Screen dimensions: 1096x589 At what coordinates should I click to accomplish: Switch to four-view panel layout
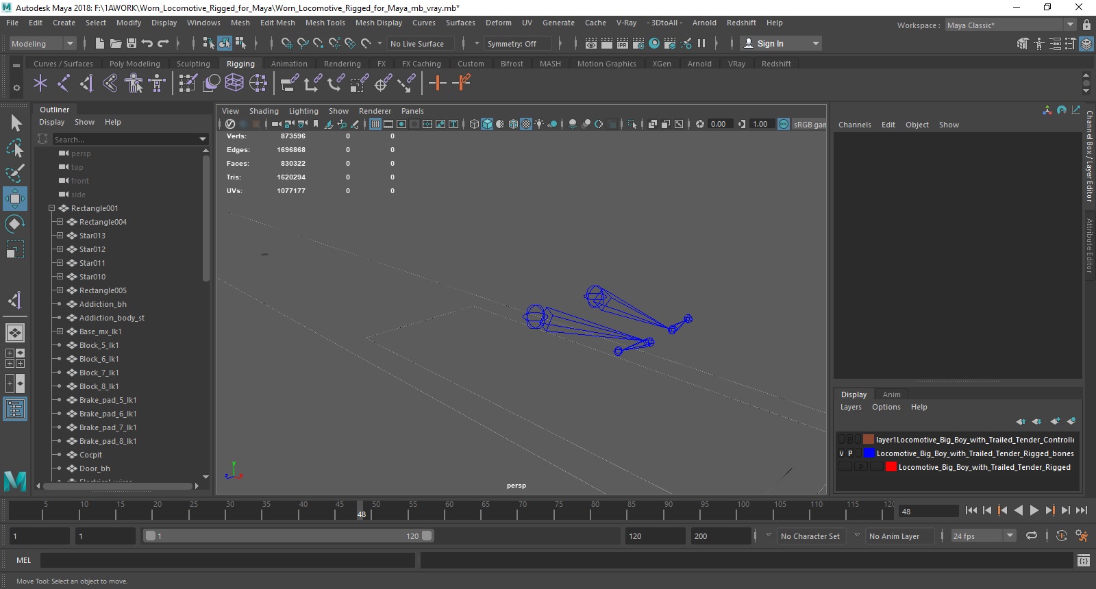pyautogui.click(x=15, y=358)
